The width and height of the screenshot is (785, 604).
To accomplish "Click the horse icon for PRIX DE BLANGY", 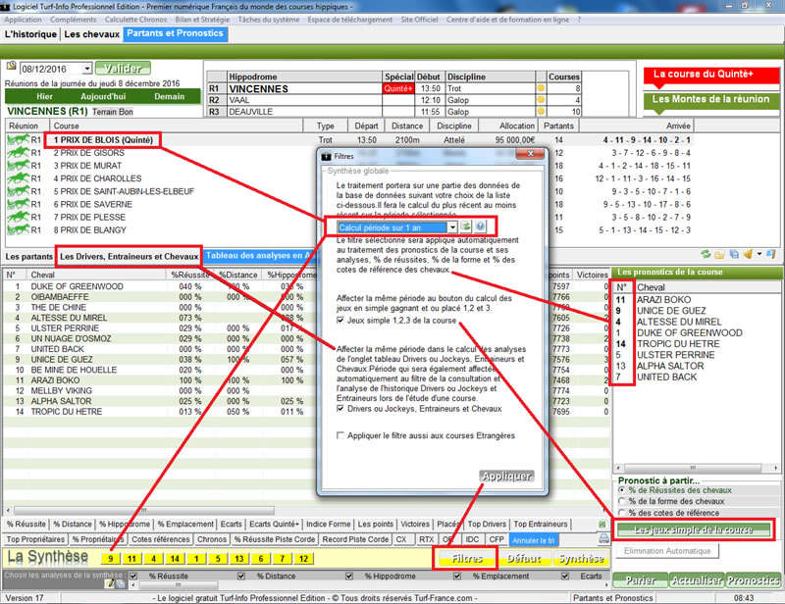I will click(19, 229).
